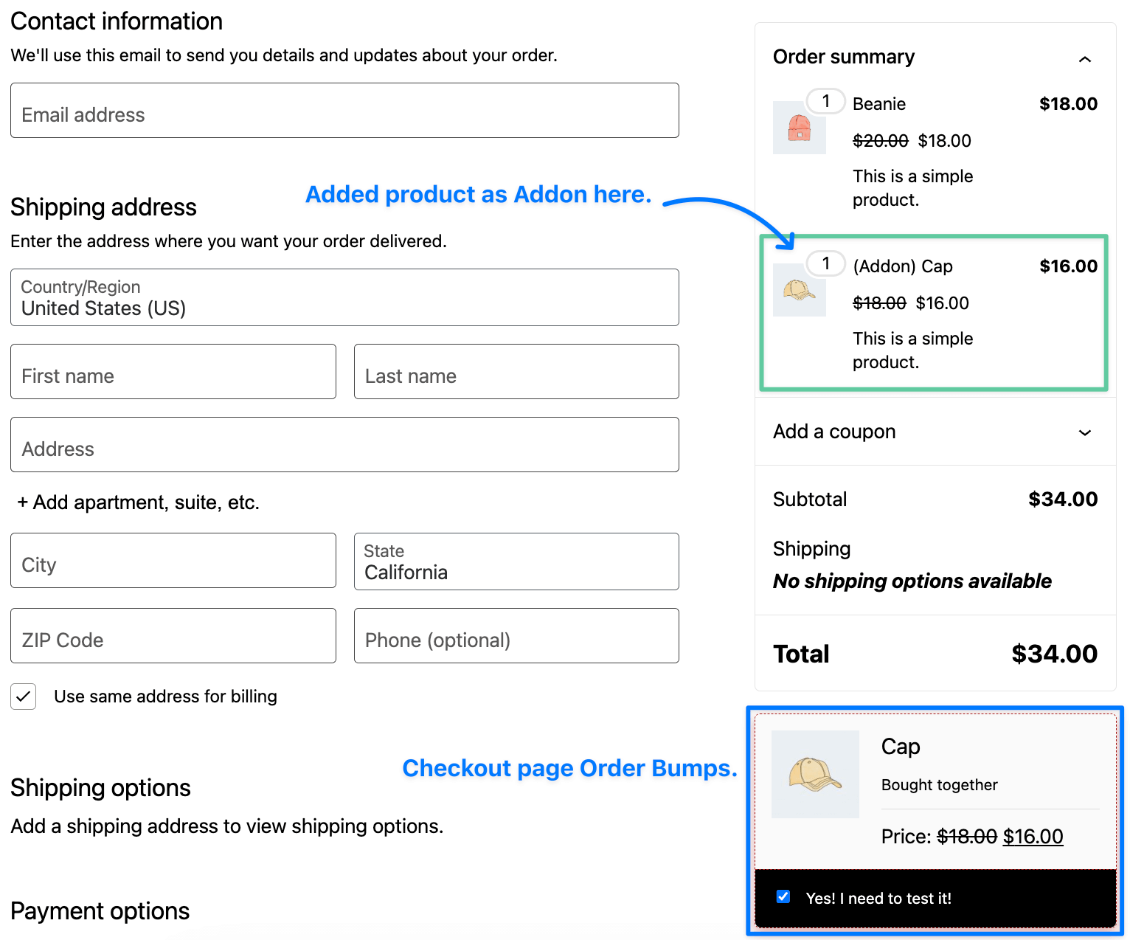Click the Beanie quantity badge

click(826, 101)
